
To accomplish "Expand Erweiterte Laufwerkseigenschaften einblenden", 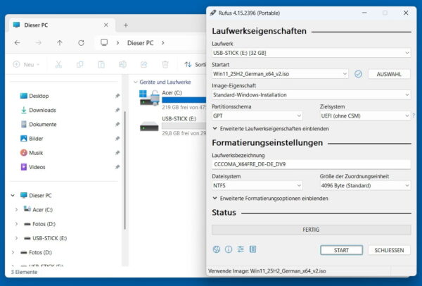I will point(271,129).
